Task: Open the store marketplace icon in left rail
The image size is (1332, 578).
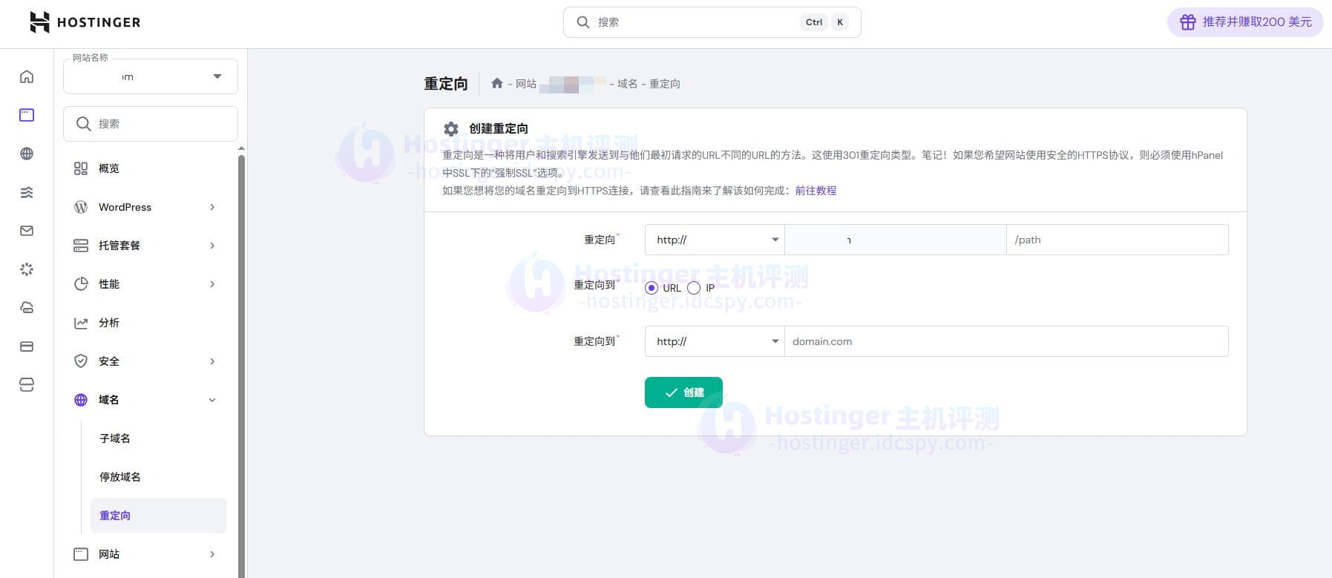Action: (x=27, y=385)
